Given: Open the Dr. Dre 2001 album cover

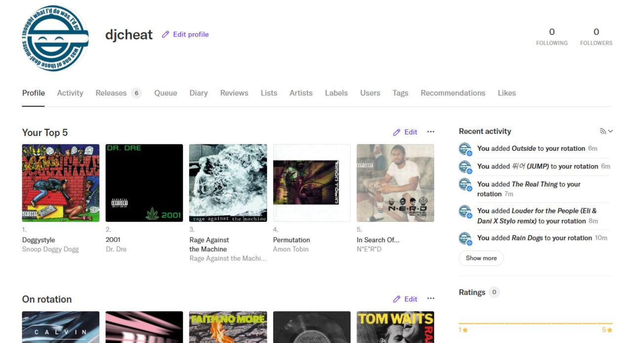Looking at the screenshot, I should pyautogui.click(x=144, y=183).
